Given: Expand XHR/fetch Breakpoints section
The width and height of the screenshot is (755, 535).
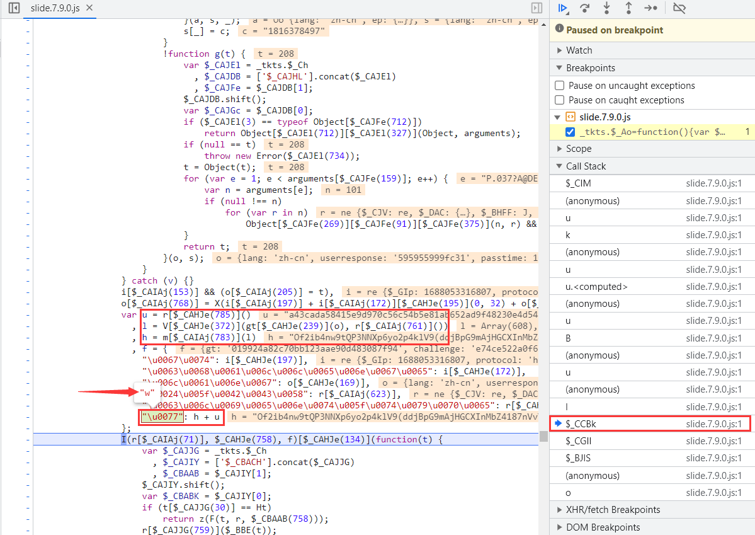Looking at the screenshot, I should tap(613, 510).
